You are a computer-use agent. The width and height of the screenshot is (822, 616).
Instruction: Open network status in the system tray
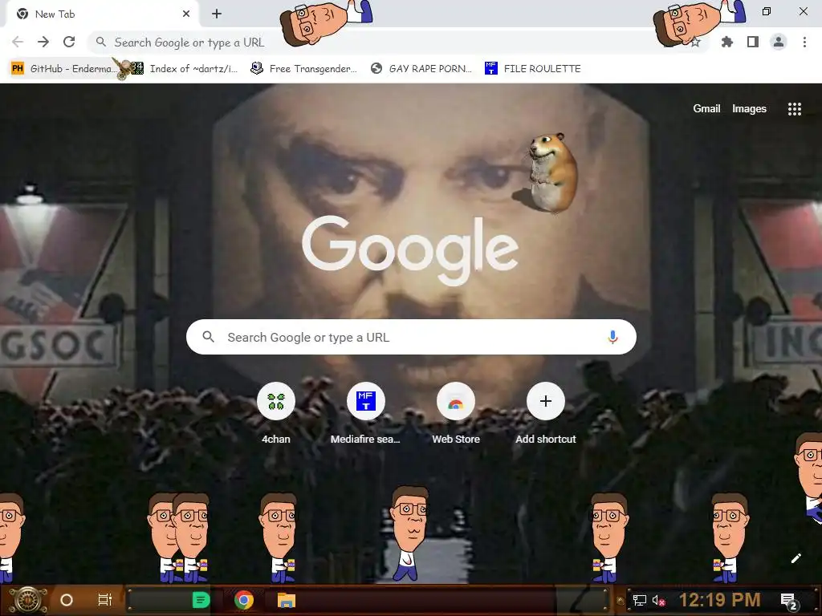pyautogui.click(x=640, y=600)
